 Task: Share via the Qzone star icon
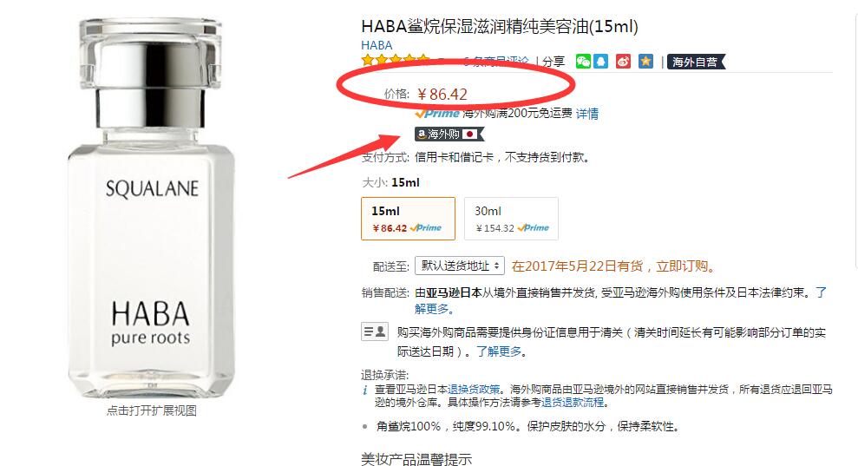click(645, 62)
